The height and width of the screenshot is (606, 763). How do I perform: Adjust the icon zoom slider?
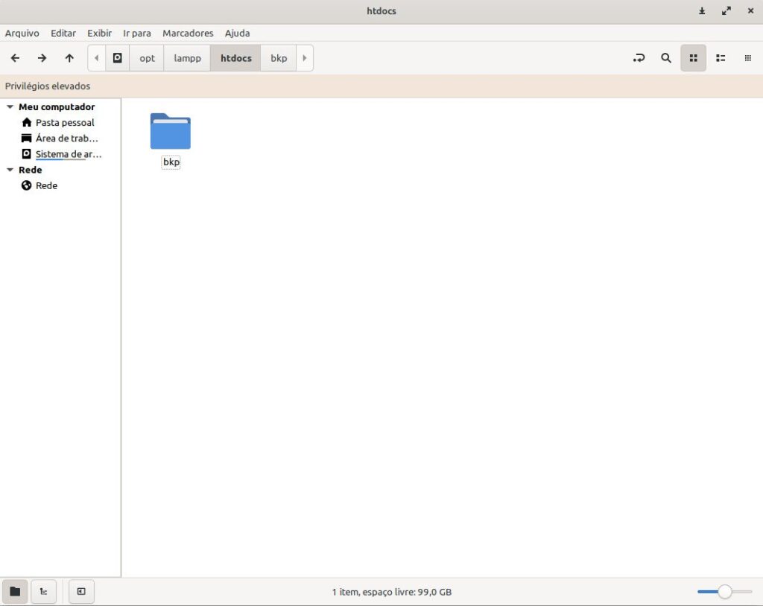[x=724, y=592]
